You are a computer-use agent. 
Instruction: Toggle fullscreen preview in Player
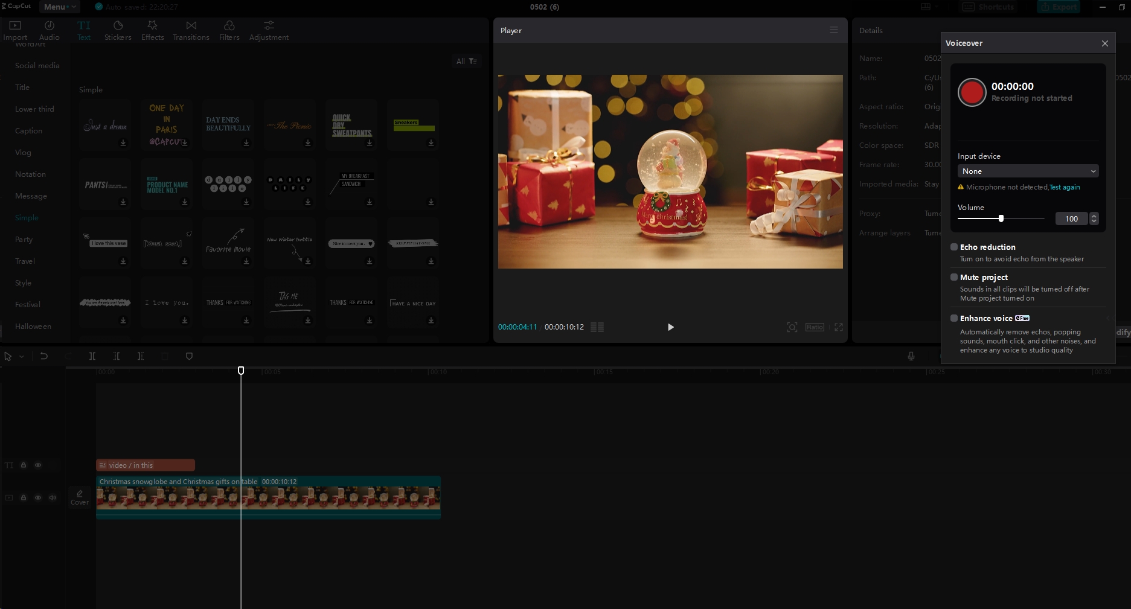click(x=839, y=327)
